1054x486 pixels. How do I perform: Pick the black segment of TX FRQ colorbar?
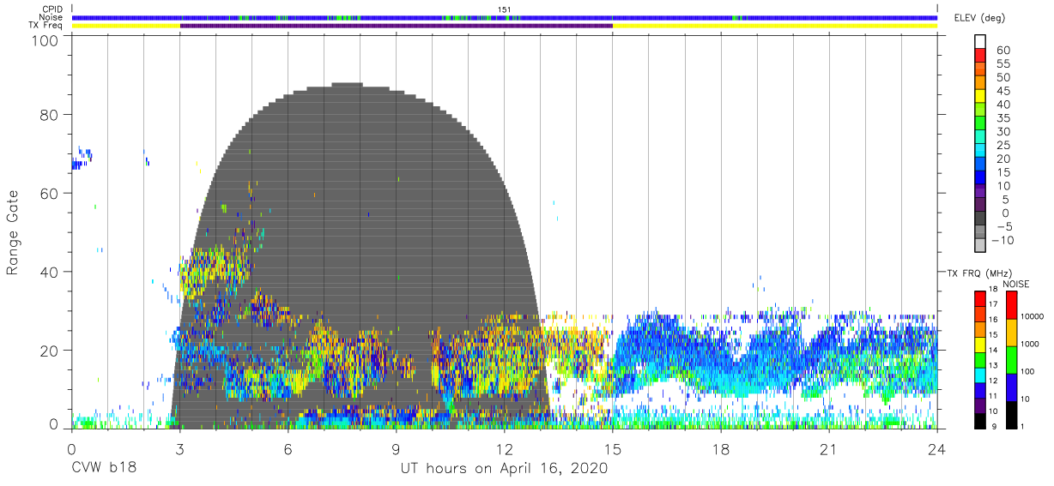coord(979,420)
